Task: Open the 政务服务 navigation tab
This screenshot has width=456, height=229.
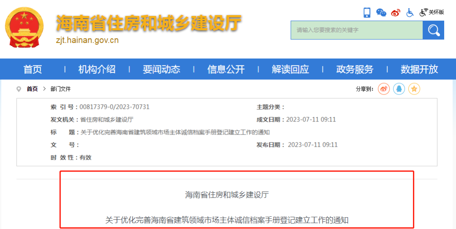Action: click(355, 70)
